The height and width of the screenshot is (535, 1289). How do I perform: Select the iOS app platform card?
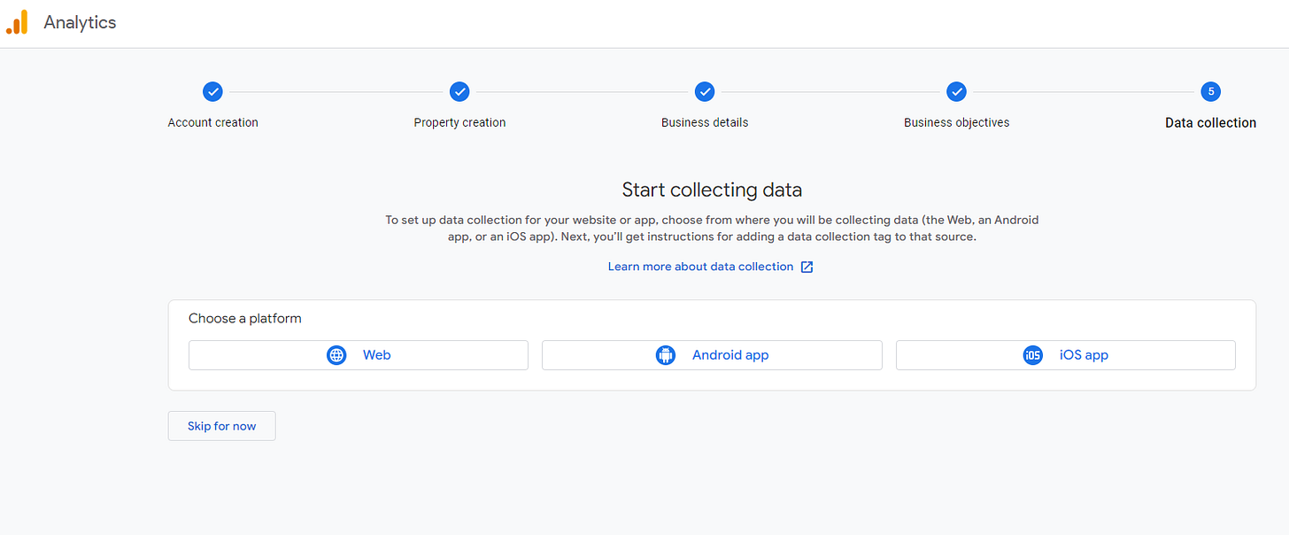pyautogui.click(x=1065, y=354)
